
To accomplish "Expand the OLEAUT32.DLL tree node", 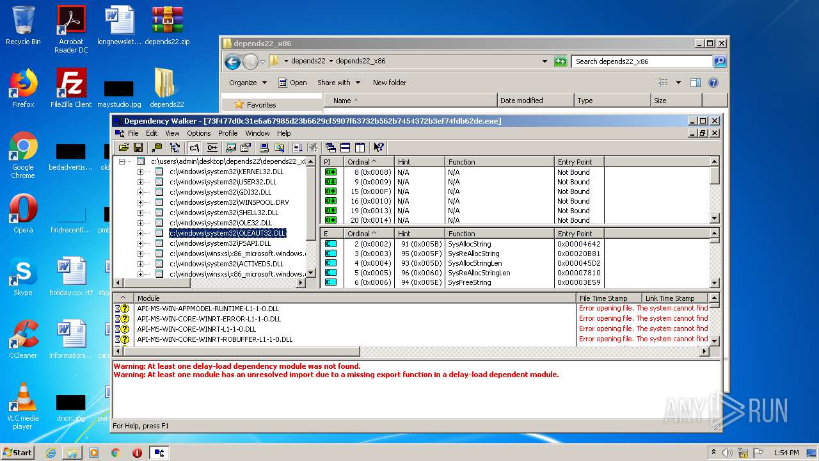I will 140,233.
